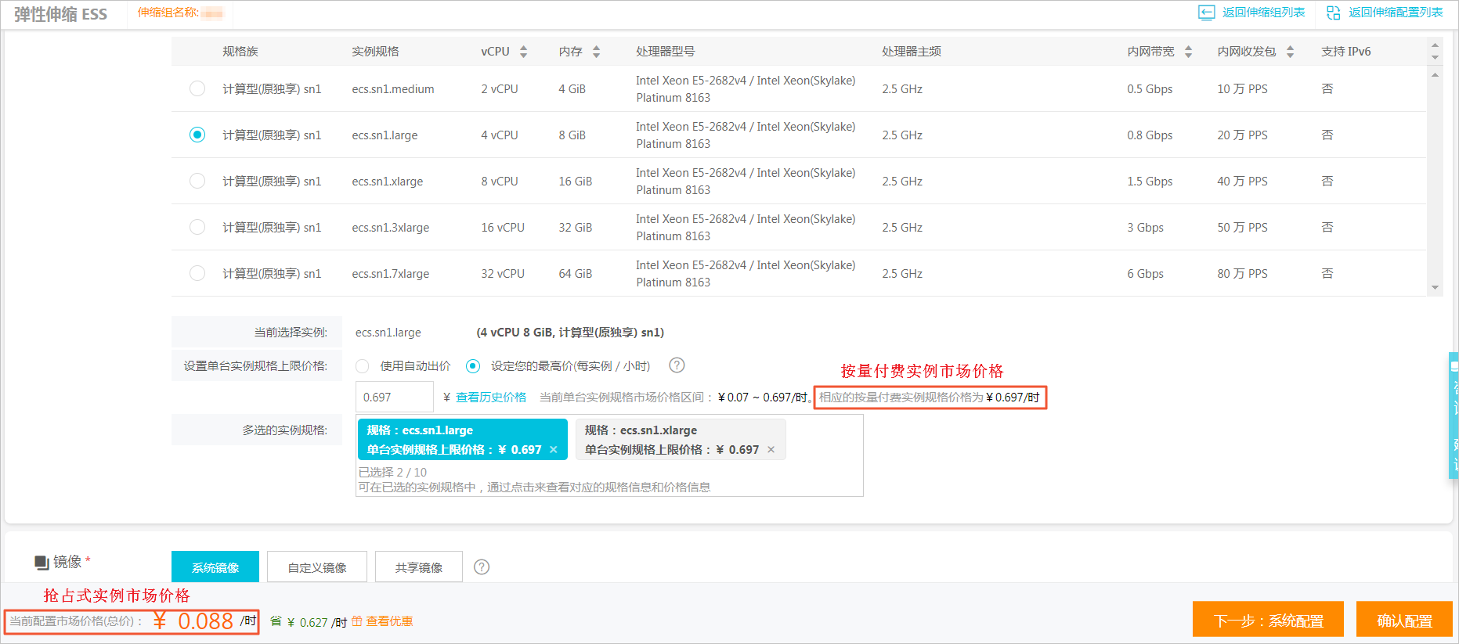Open 查看历史价格 link
1459x644 pixels.
[491, 398]
